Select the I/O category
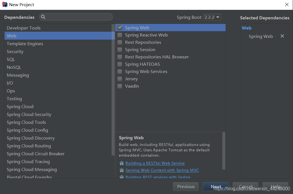Image resolution: width=293 pixels, height=194 pixels. (58, 83)
